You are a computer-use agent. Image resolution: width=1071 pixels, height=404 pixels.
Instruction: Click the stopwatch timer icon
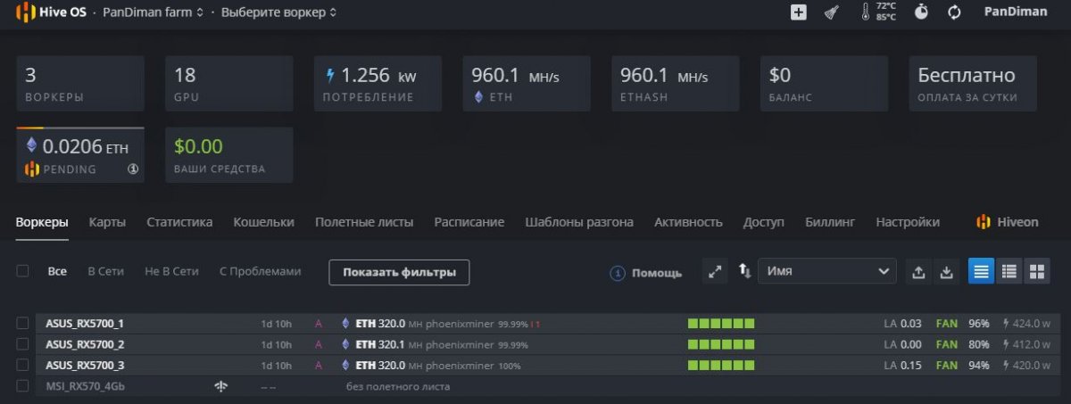click(922, 12)
